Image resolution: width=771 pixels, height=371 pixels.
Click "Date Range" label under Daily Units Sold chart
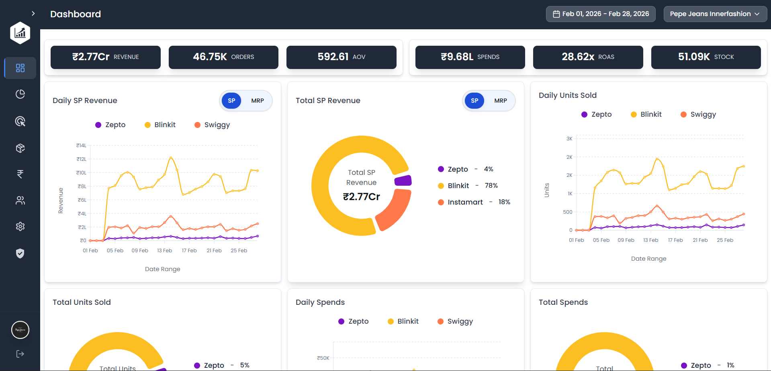click(649, 259)
